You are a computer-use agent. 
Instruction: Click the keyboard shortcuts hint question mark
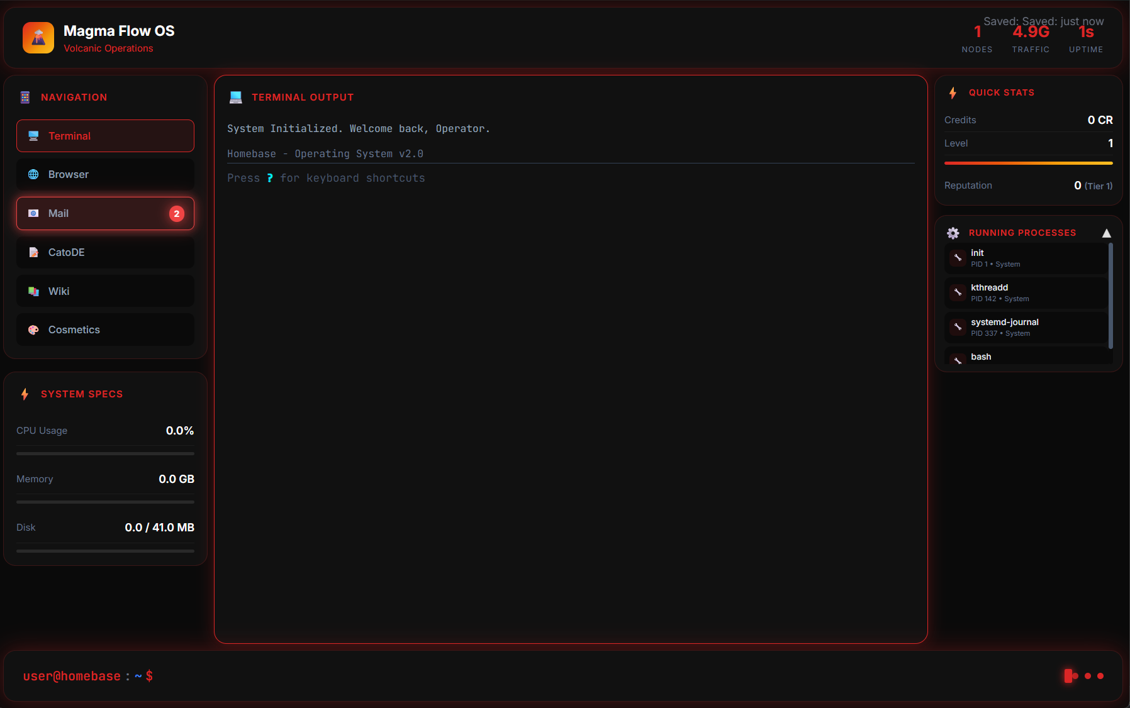point(270,178)
